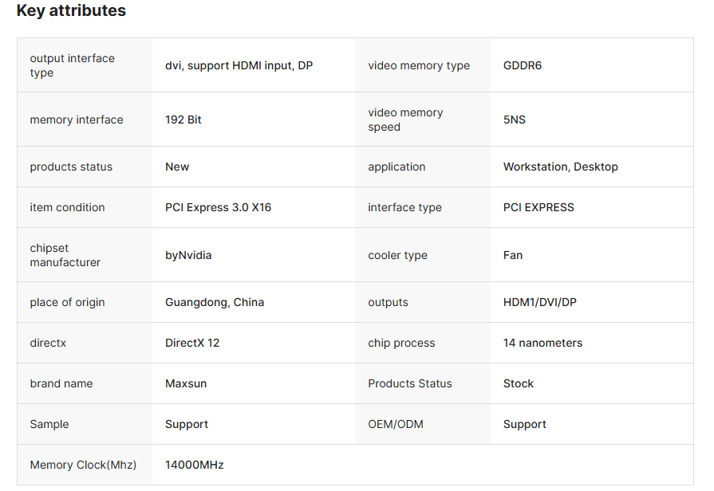The height and width of the screenshot is (491, 714).
Task: Click the byNvidia chipset manufacturer value
Action: [x=188, y=255]
